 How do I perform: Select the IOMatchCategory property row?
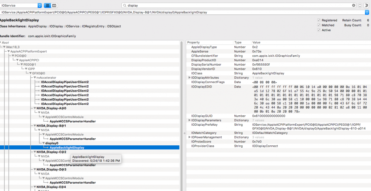click(279, 133)
